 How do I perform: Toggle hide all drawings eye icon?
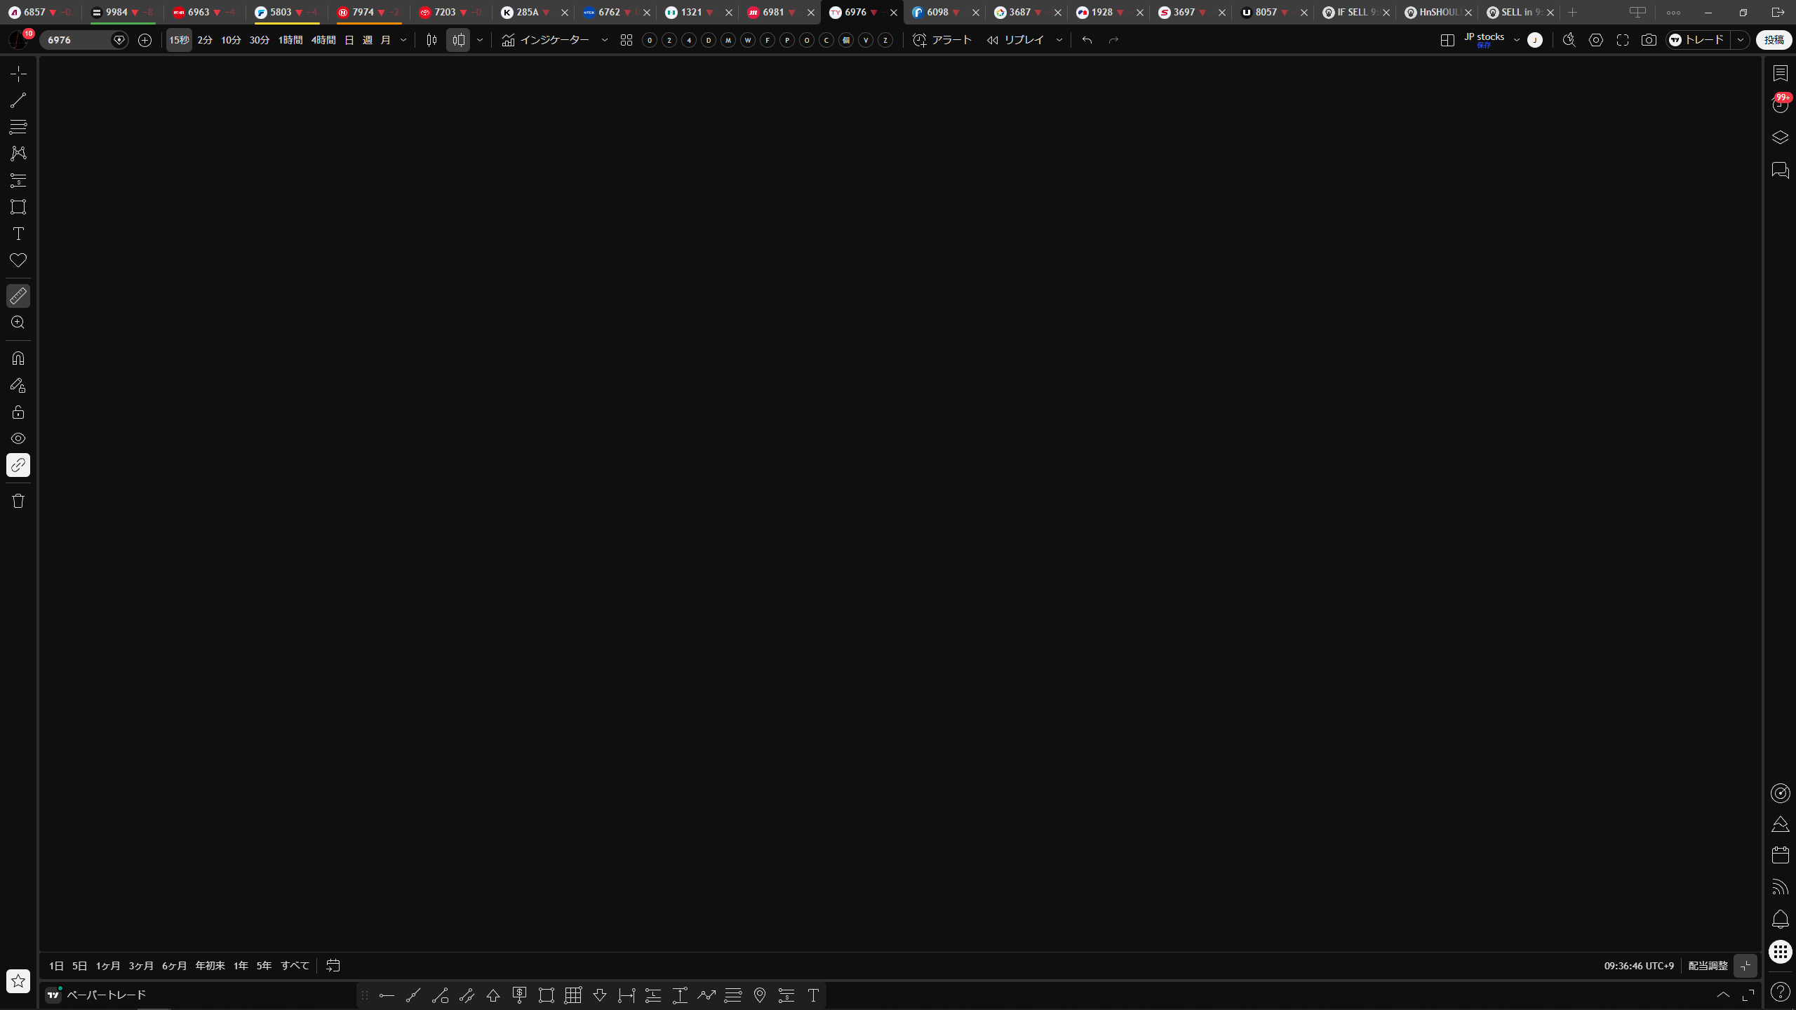[18, 438]
